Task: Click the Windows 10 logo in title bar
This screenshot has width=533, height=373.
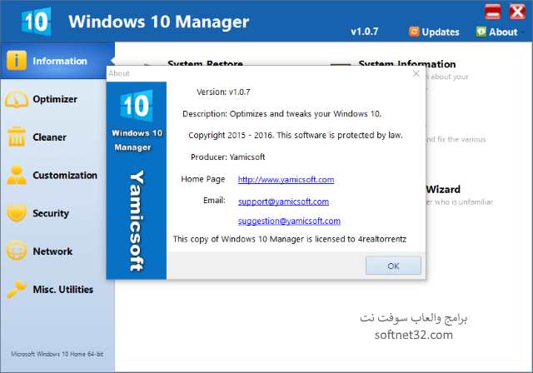Action: click(x=36, y=22)
